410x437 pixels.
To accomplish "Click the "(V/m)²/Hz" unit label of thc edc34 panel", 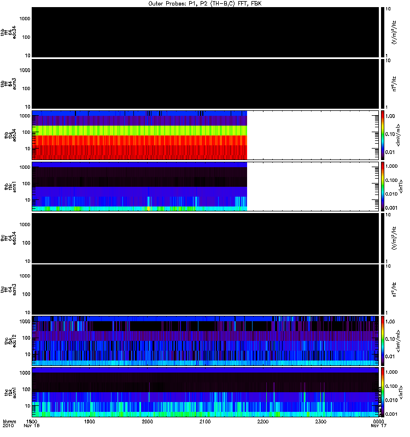I will point(394,238).
